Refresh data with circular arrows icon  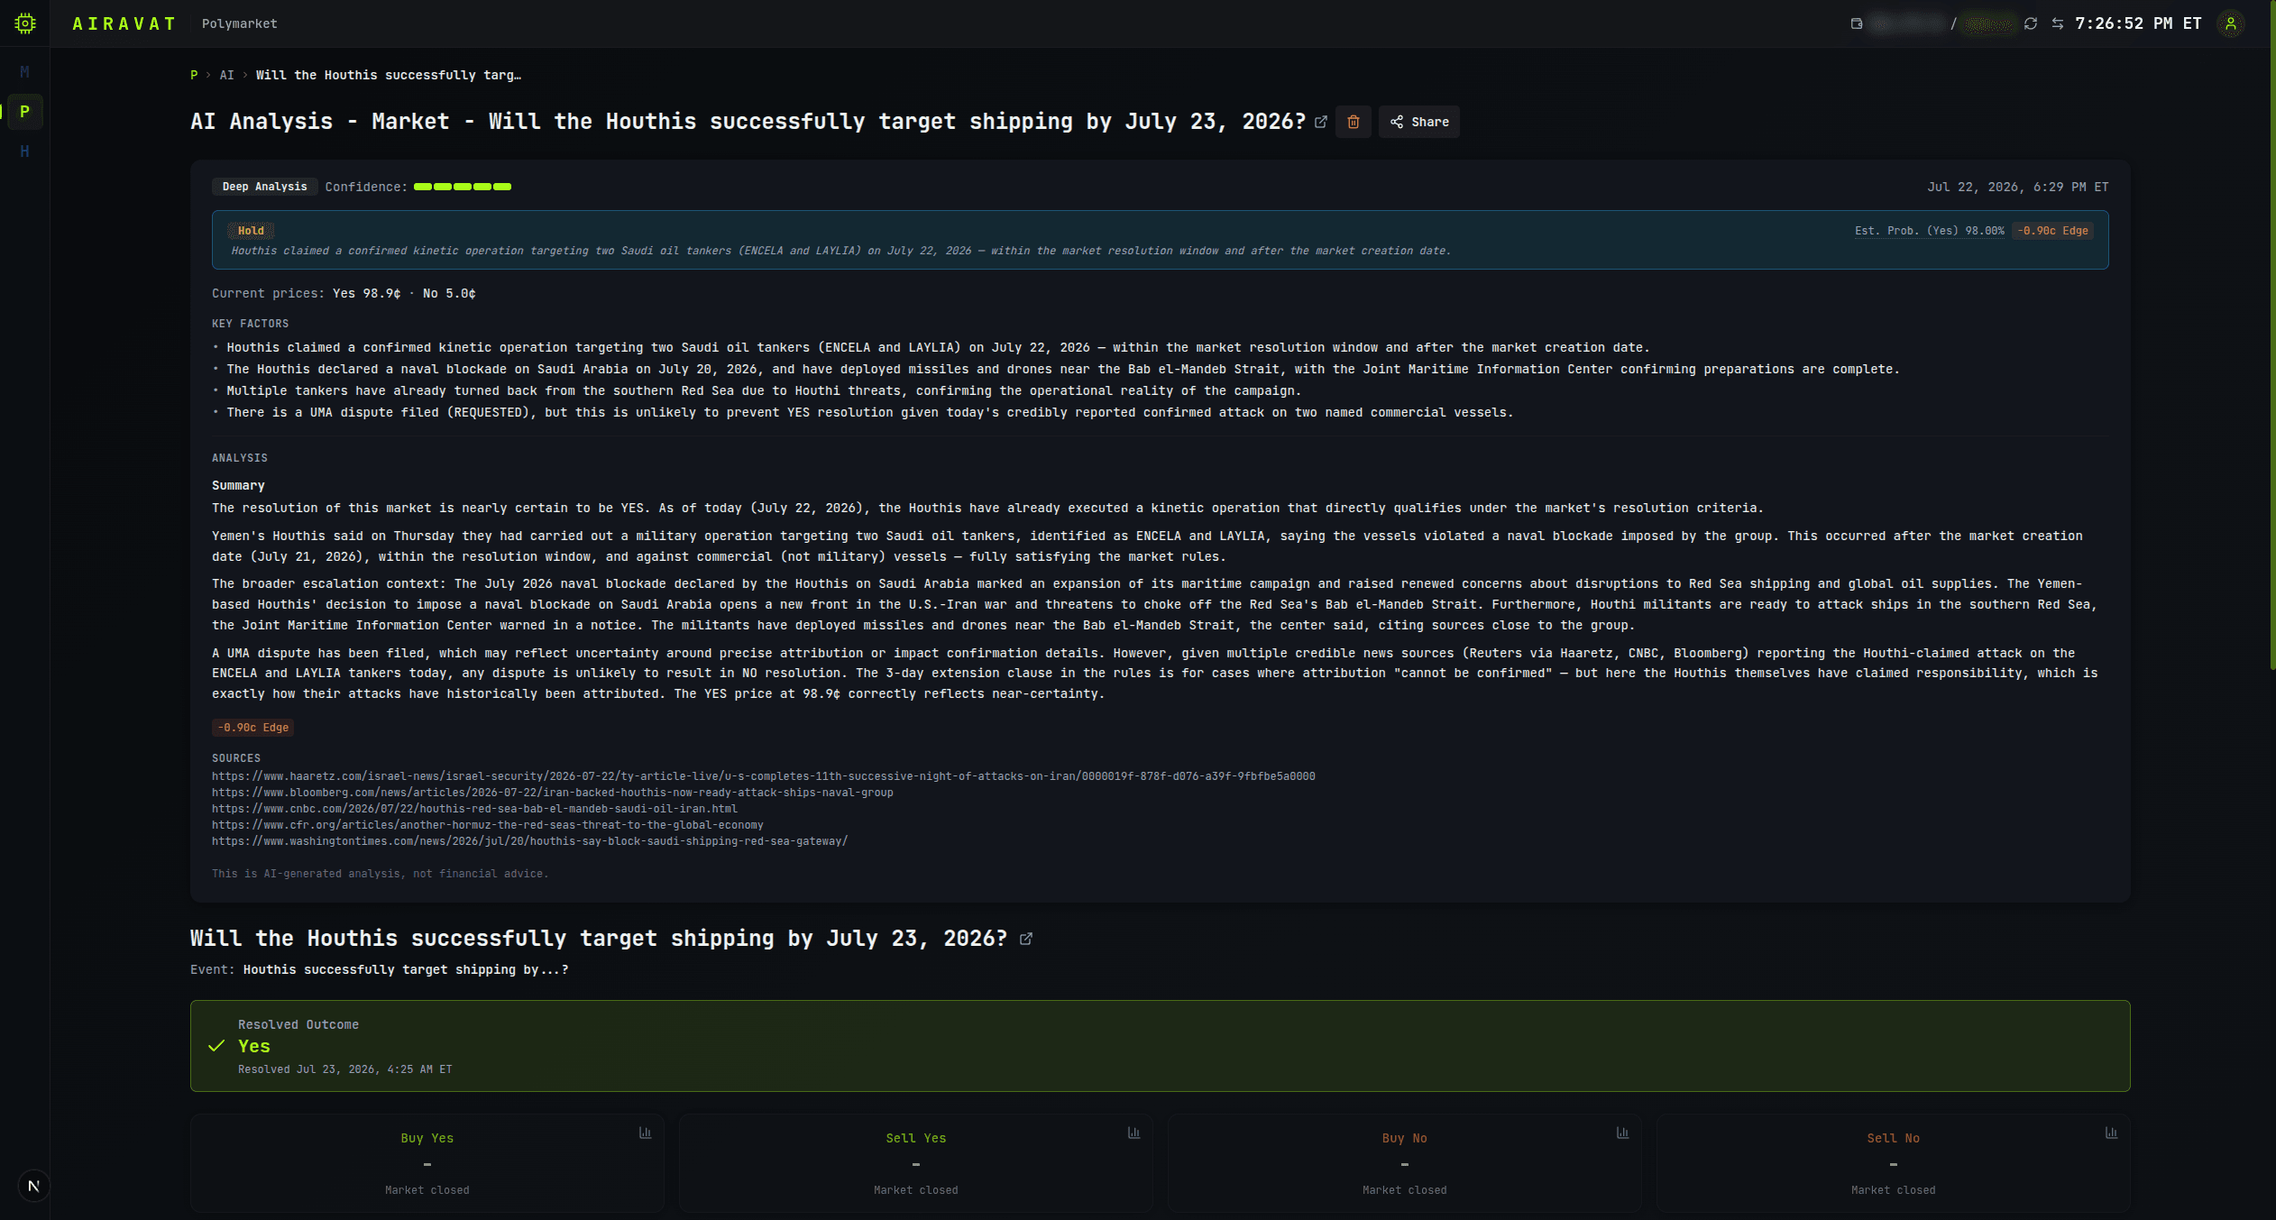(2031, 23)
